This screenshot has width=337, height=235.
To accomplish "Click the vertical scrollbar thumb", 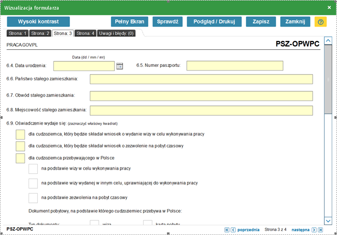I will [x=328, y=79].
